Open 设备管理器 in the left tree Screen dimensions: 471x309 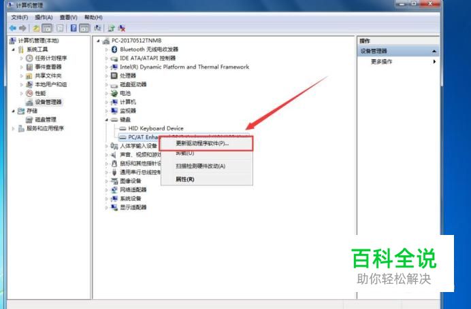pos(48,102)
